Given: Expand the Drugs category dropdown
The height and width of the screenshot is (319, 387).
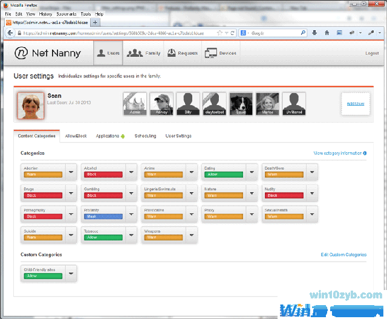Looking at the screenshot, I should click(x=71, y=193).
